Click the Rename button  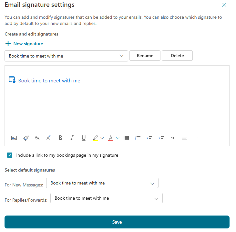pos(145,56)
